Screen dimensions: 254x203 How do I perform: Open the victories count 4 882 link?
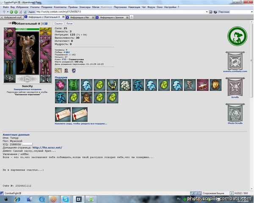[x=66, y=52]
